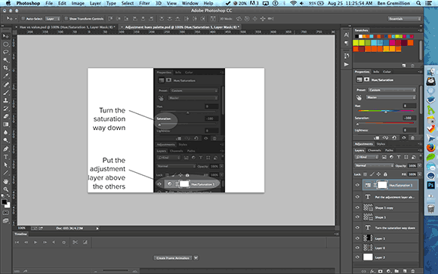Hide the Layer 2 layer

click(357, 257)
